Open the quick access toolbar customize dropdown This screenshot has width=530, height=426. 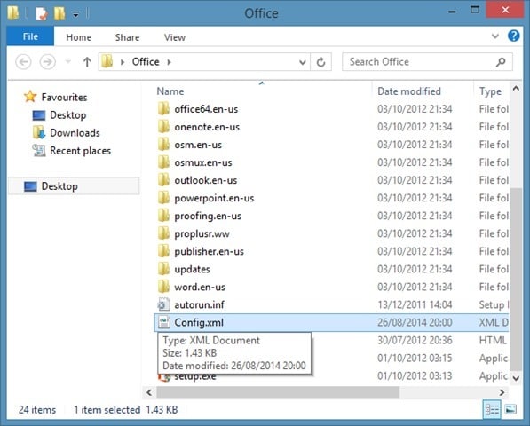[x=75, y=14]
